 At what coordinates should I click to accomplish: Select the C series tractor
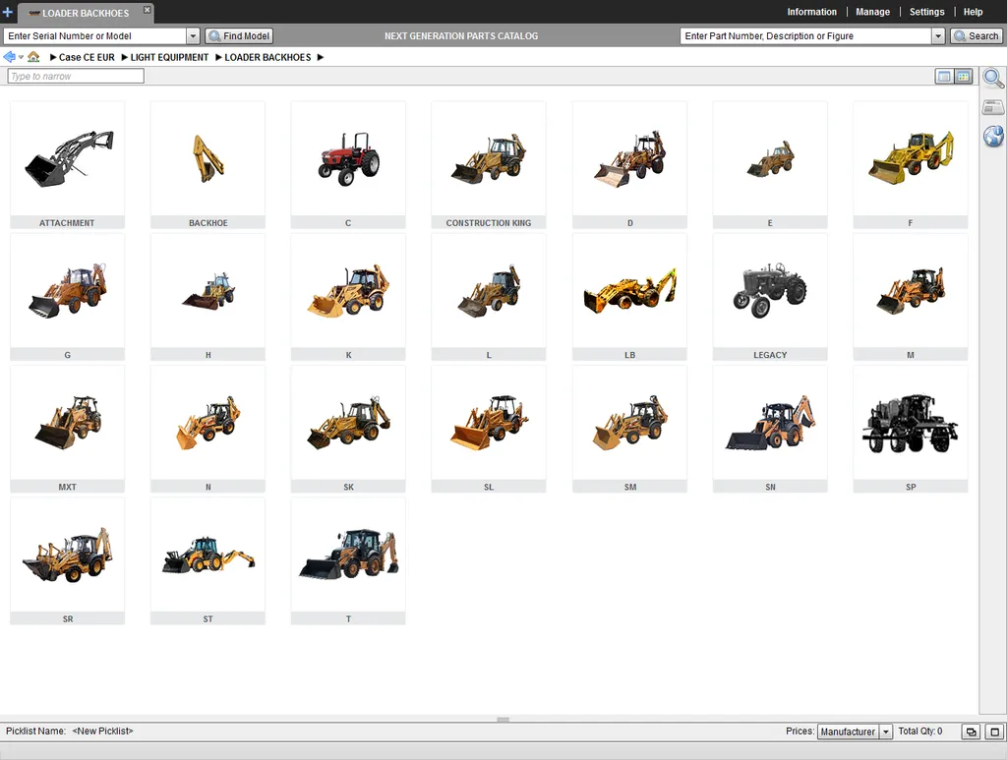(348, 165)
